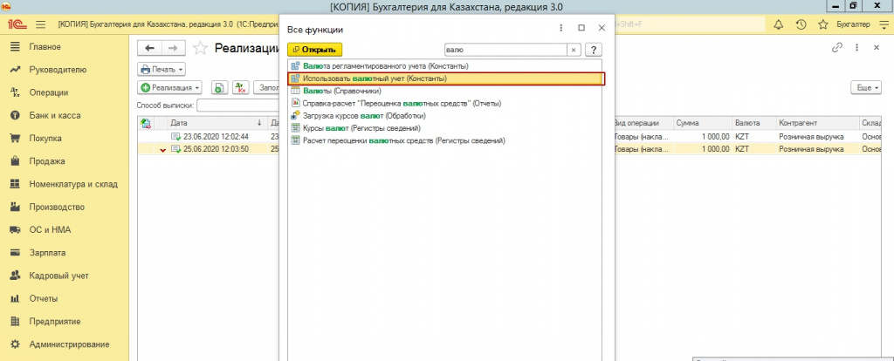Open favorites star in top toolbar

[x=822, y=24]
